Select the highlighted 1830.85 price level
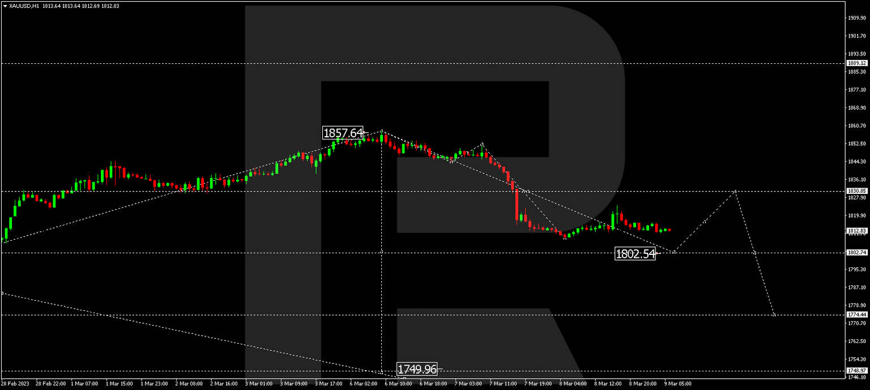Image resolution: width=870 pixels, height=390 pixels. coord(856,191)
